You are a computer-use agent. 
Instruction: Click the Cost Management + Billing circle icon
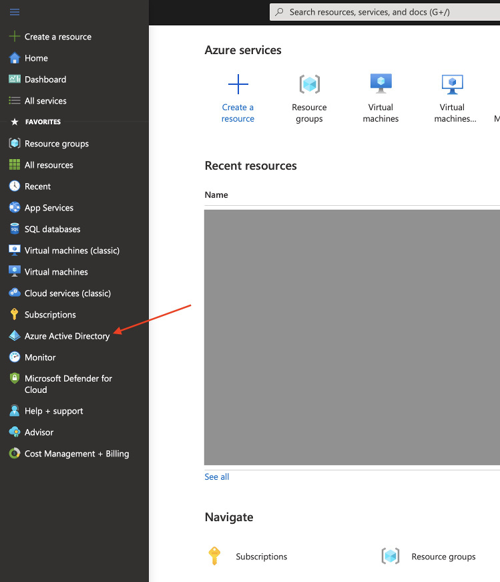click(x=15, y=453)
